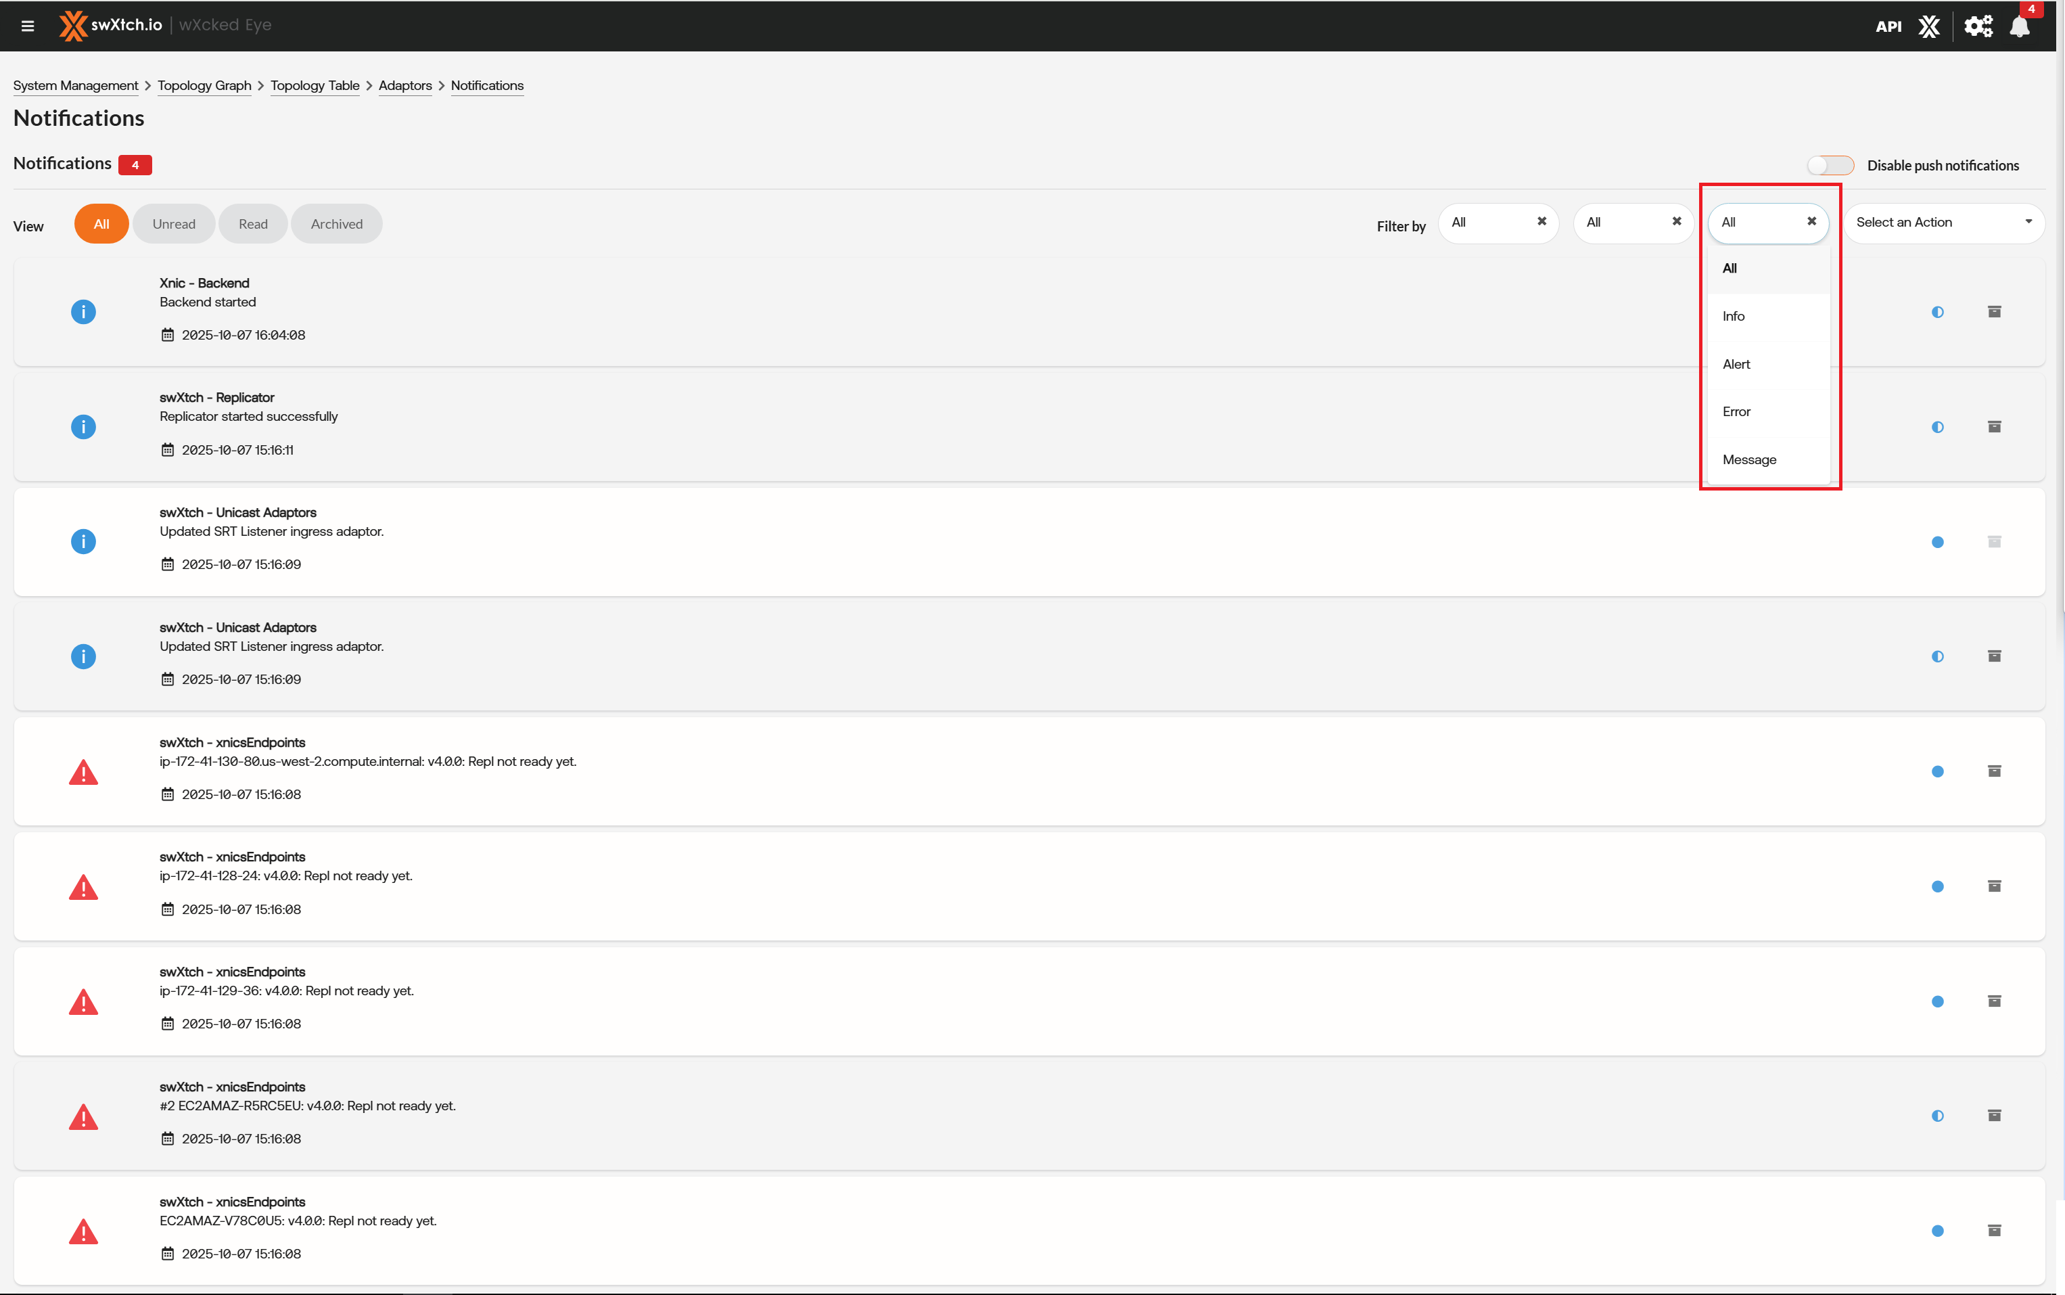2065x1295 pixels.
Task: Open the Select an Action dropdown
Action: pyautogui.click(x=1943, y=223)
